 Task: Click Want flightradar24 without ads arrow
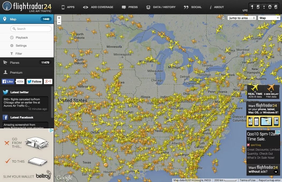pyautogui.click(x=276, y=172)
